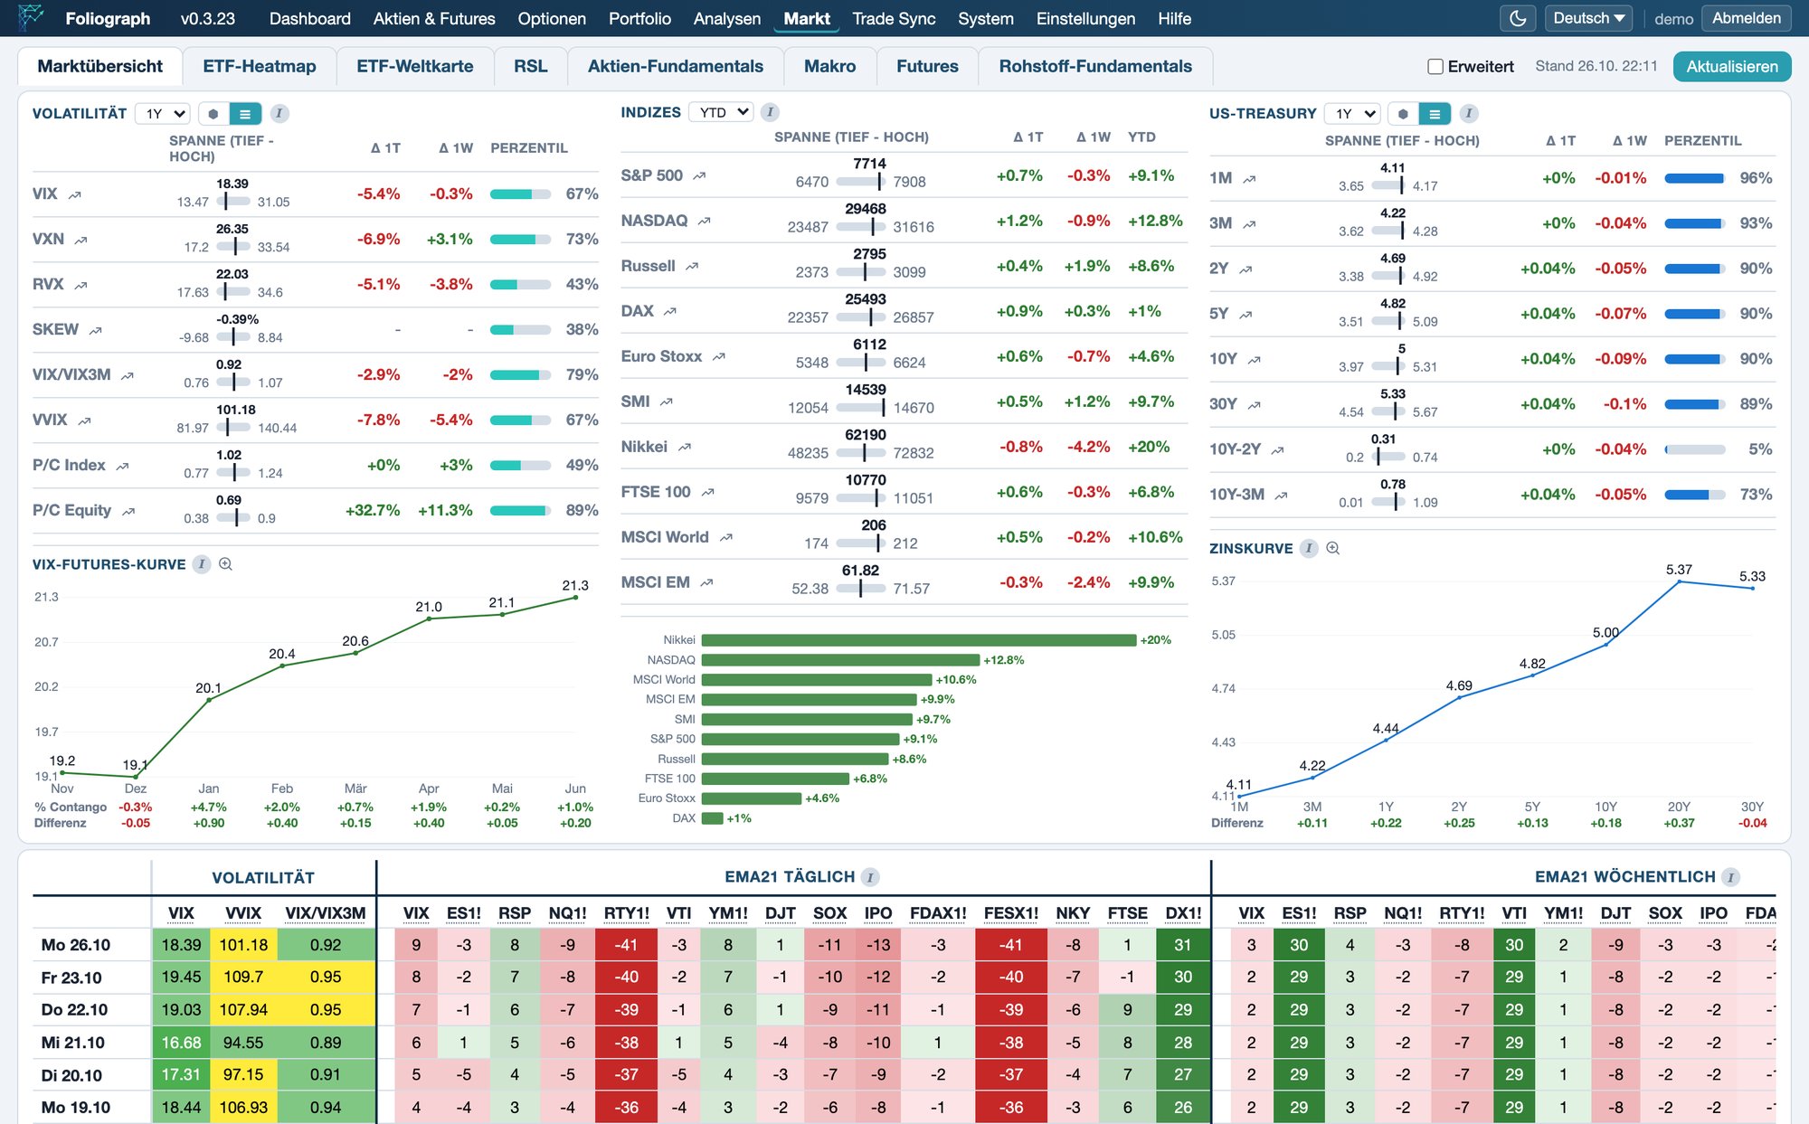Switch Volatilität to list view
The image size is (1809, 1124).
[245, 113]
